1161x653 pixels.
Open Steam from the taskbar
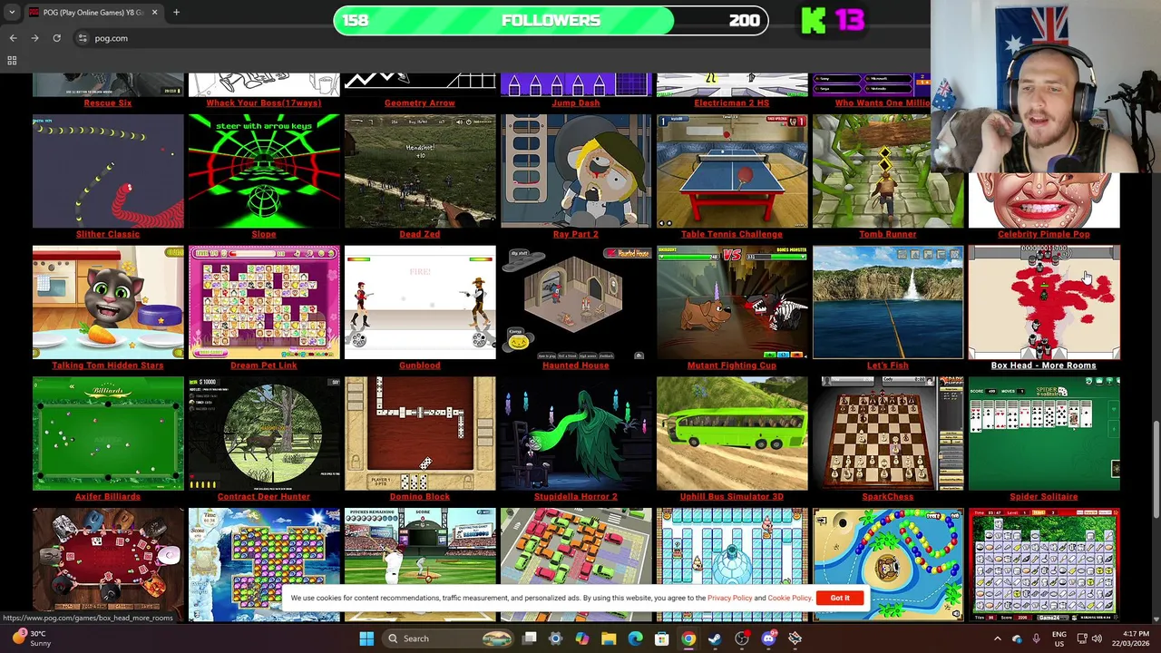(715, 638)
